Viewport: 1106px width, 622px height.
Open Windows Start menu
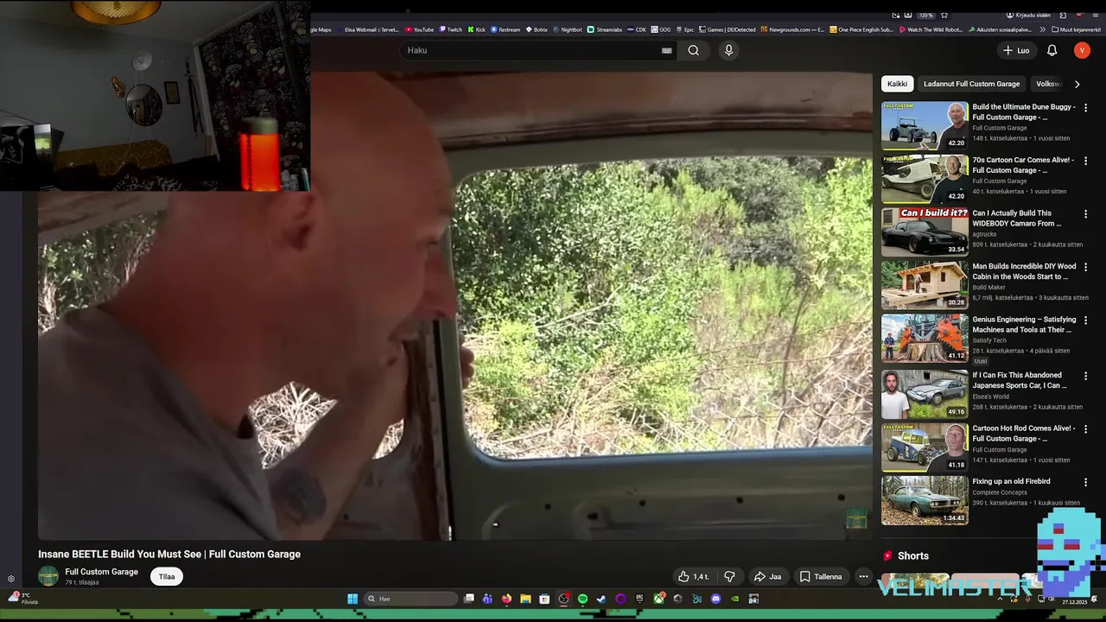(353, 599)
